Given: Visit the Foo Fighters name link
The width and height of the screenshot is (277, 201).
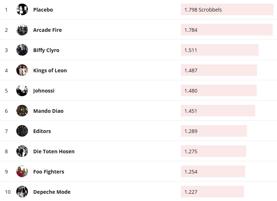Looking at the screenshot, I should click(x=49, y=172).
